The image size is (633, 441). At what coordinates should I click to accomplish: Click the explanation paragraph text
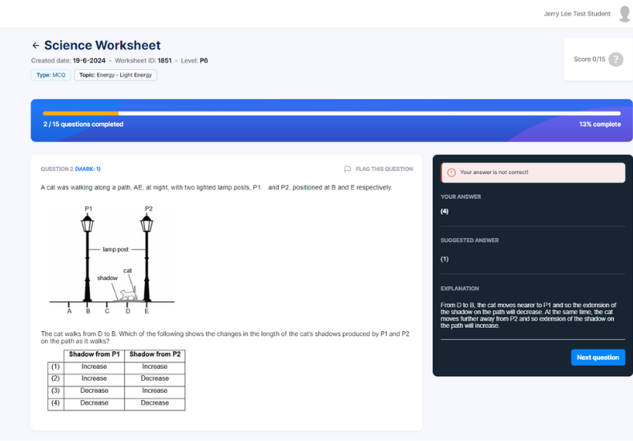point(529,315)
